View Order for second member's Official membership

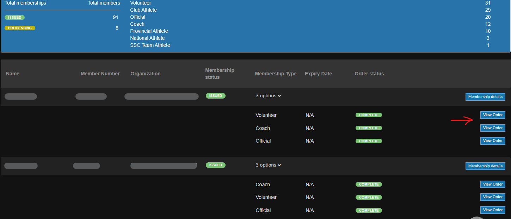(x=493, y=210)
